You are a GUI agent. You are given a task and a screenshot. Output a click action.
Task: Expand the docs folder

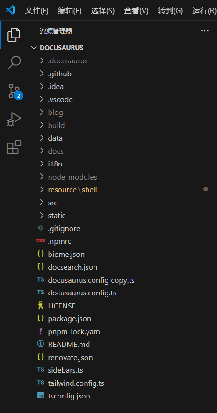(x=42, y=151)
